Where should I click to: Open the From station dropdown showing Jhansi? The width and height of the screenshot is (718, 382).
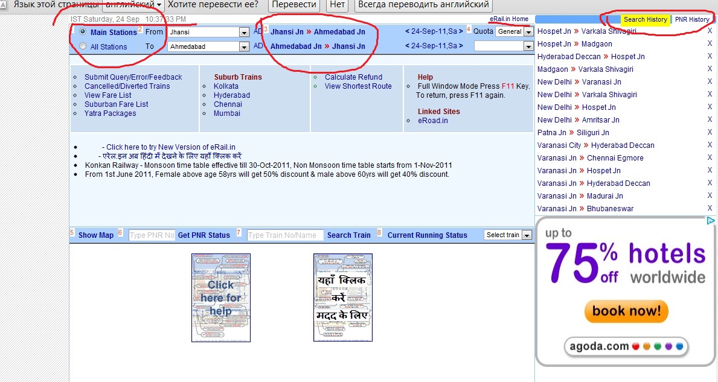click(x=244, y=33)
